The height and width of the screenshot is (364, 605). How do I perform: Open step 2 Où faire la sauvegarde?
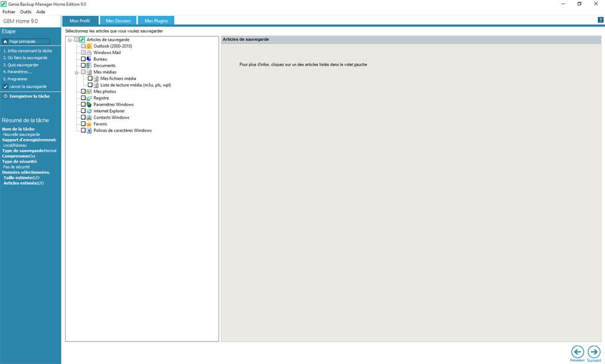click(x=25, y=58)
